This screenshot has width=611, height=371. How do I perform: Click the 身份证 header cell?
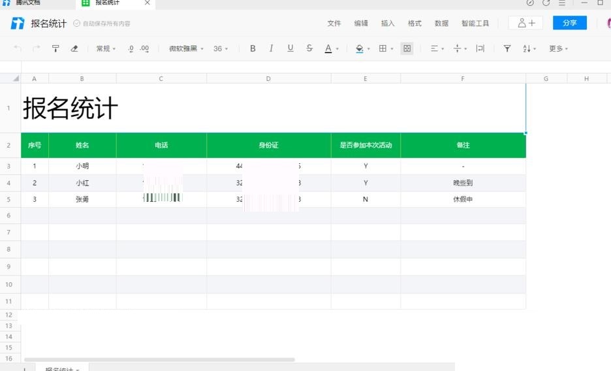[x=268, y=146]
